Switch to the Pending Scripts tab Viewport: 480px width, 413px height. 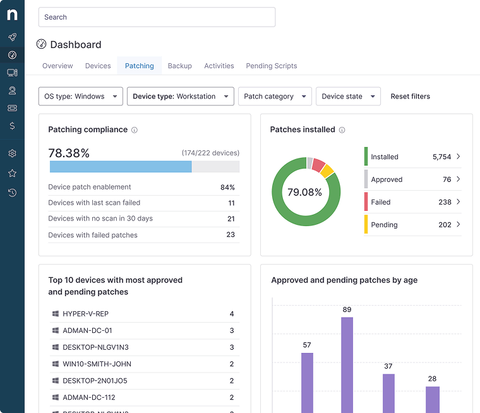click(x=271, y=66)
